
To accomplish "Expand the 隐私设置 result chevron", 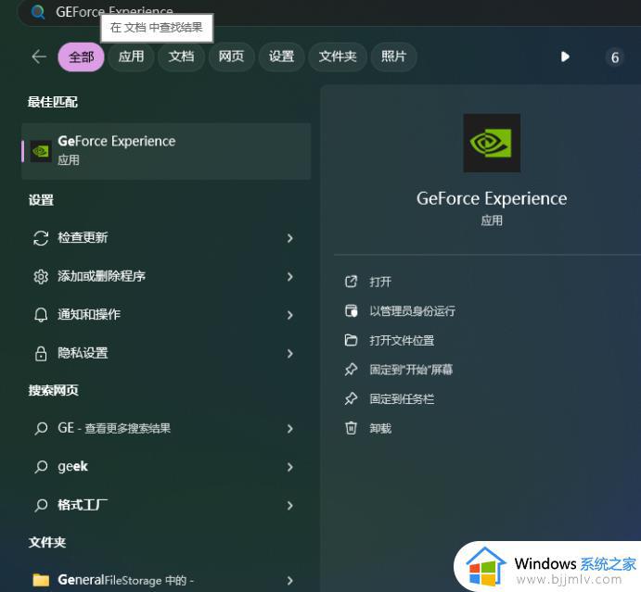I will point(289,354).
